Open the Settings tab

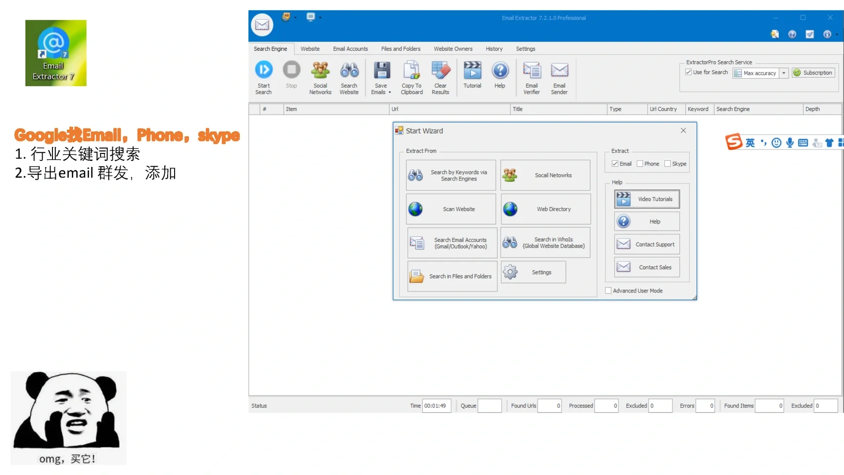point(525,48)
